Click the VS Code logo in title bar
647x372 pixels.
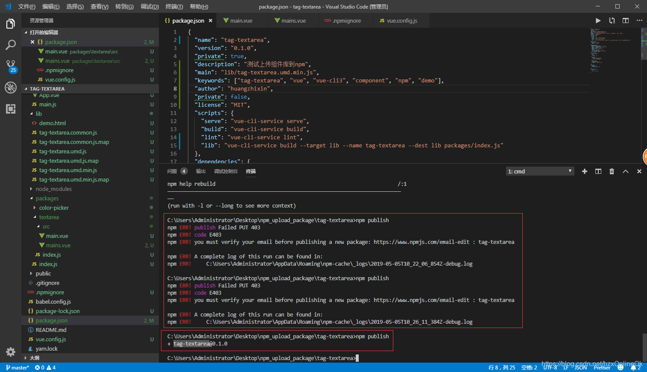[x=8, y=6]
